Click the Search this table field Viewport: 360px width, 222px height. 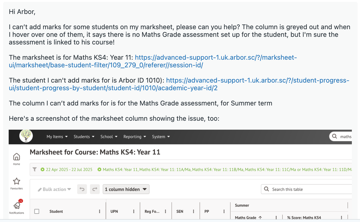[307, 189]
